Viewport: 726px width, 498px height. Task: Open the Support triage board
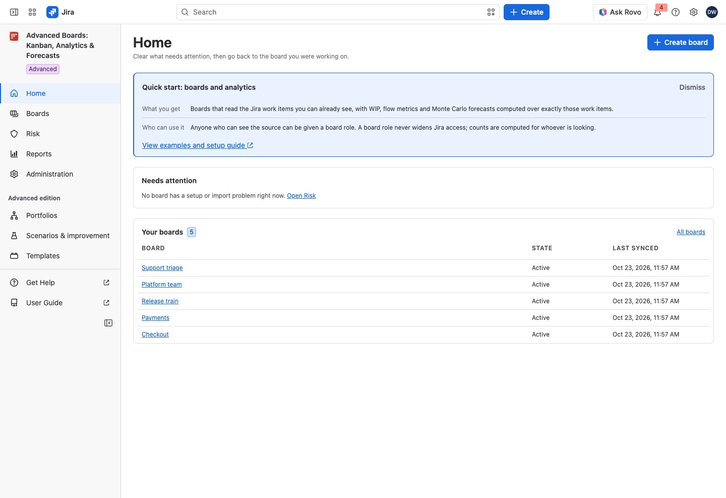click(x=162, y=268)
